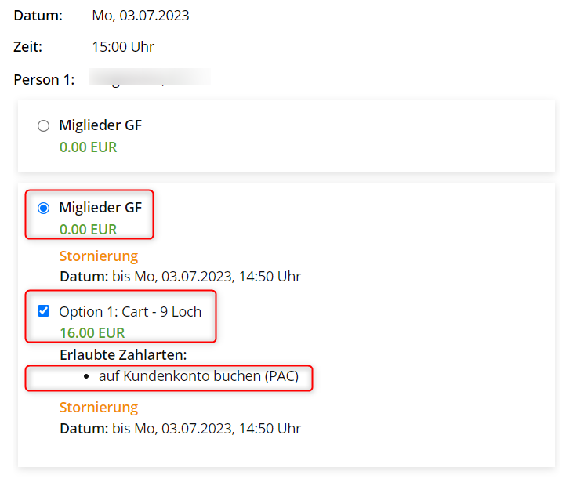Click the Mo, 03.07.2023 booking date value
Screen dimensions: 573x486
click(140, 16)
